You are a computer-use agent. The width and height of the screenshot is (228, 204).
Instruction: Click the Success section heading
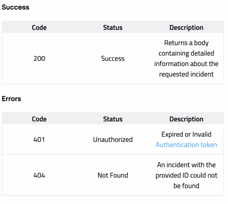tap(16, 7)
